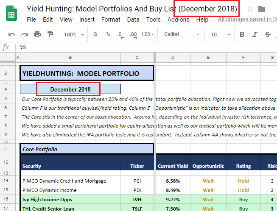Open the Calibri font dropdown

181,34
